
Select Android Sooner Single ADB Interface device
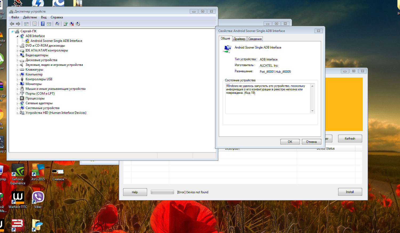(x=56, y=41)
